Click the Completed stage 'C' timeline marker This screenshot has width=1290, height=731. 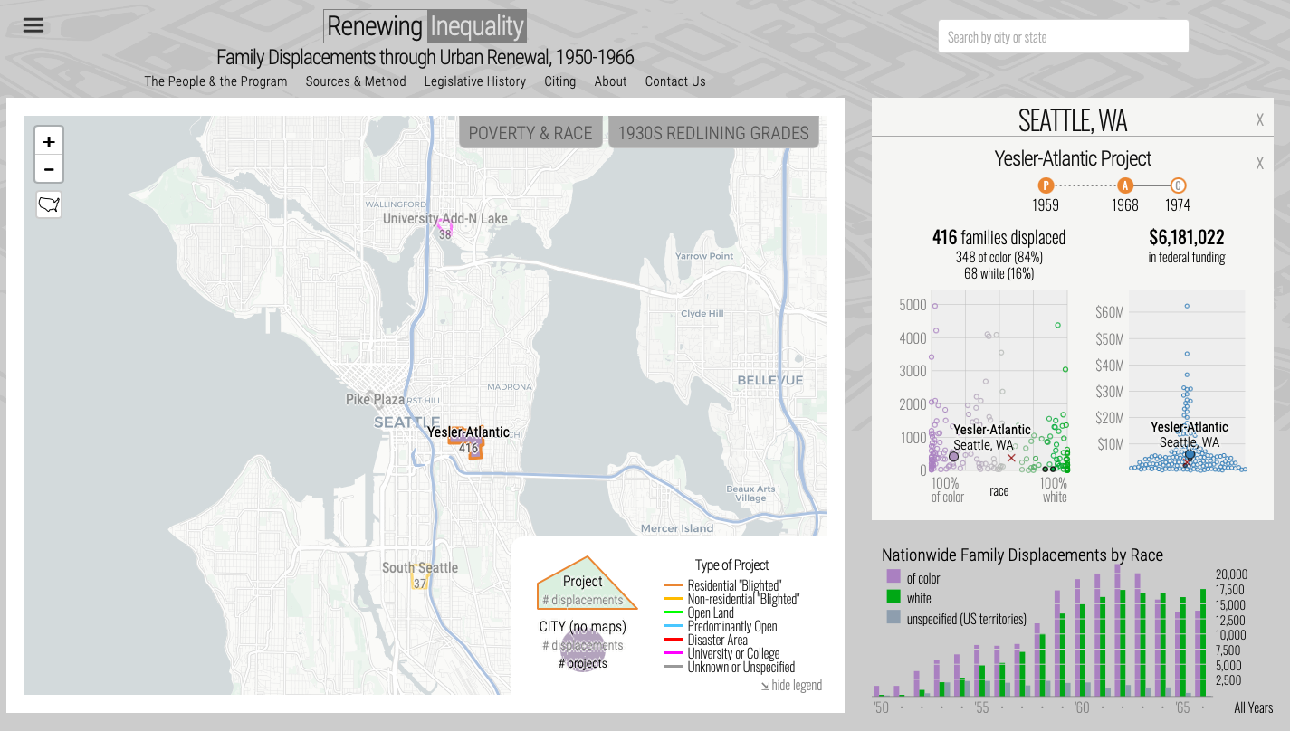1178,185
